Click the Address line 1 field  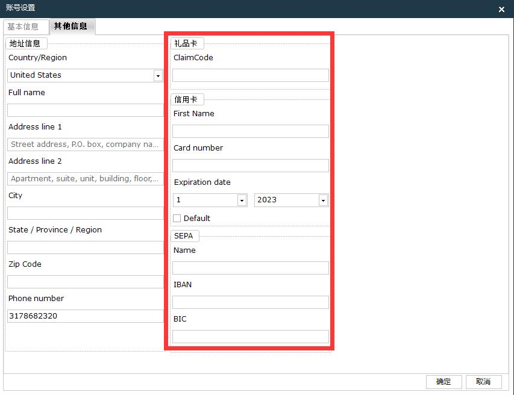pos(84,144)
